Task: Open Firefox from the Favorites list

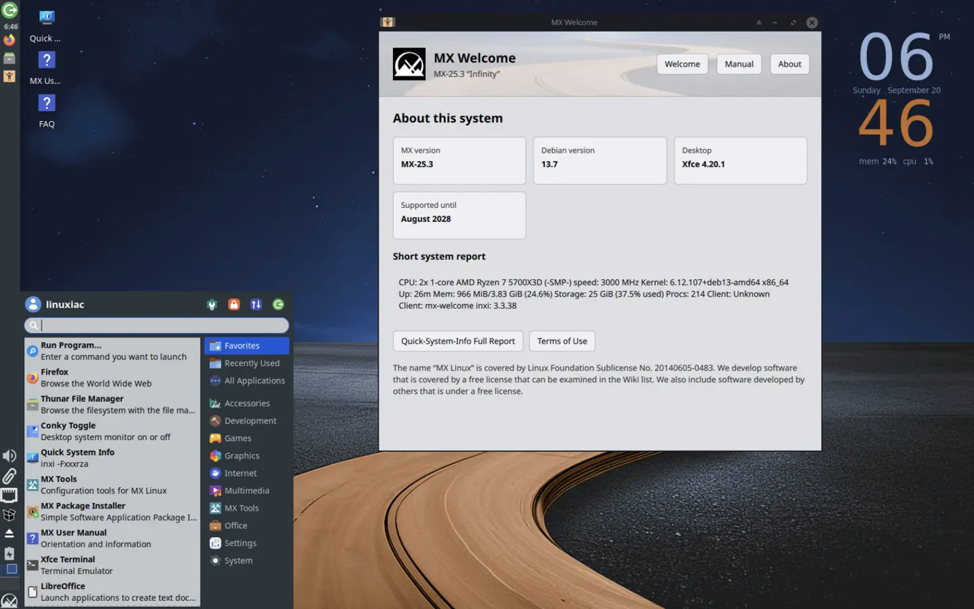Action: click(x=112, y=378)
